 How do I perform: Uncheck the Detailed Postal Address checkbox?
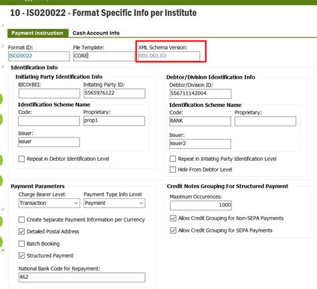point(21,232)
